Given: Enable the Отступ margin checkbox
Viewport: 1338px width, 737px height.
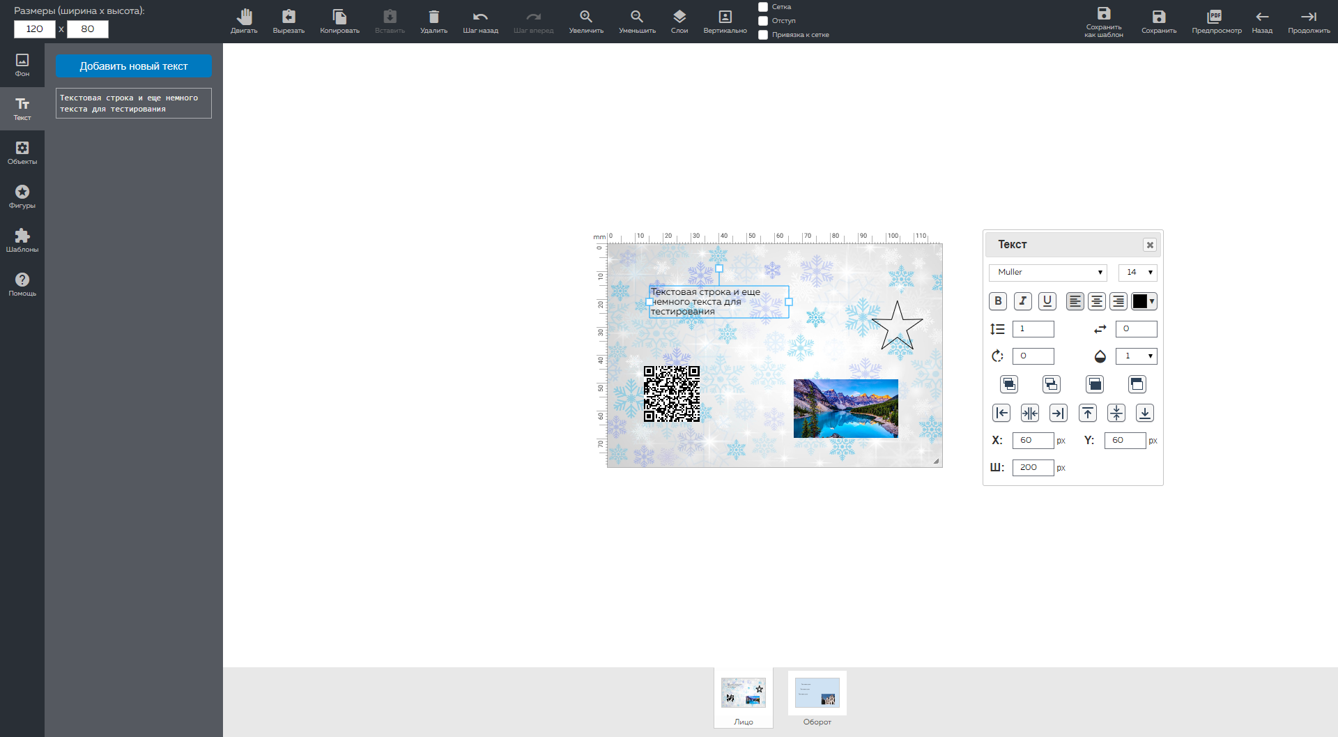Looking at the screenshot, I should coord(763,21).
